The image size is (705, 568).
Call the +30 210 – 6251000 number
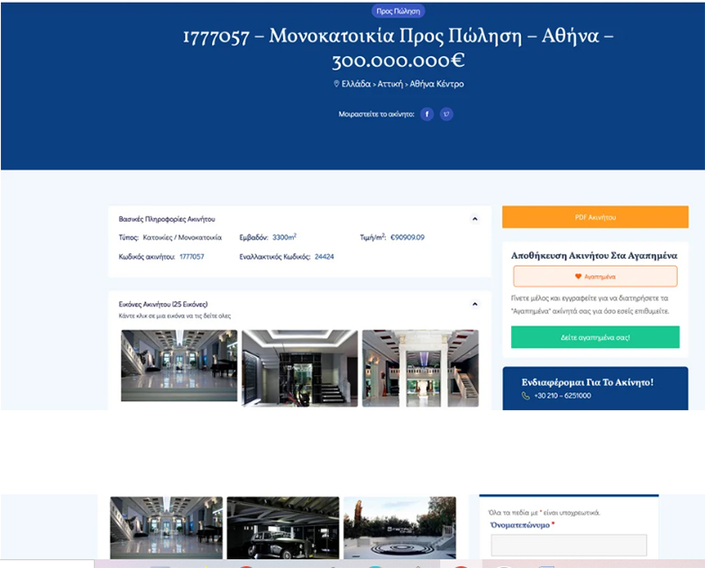tap(563, 396)
